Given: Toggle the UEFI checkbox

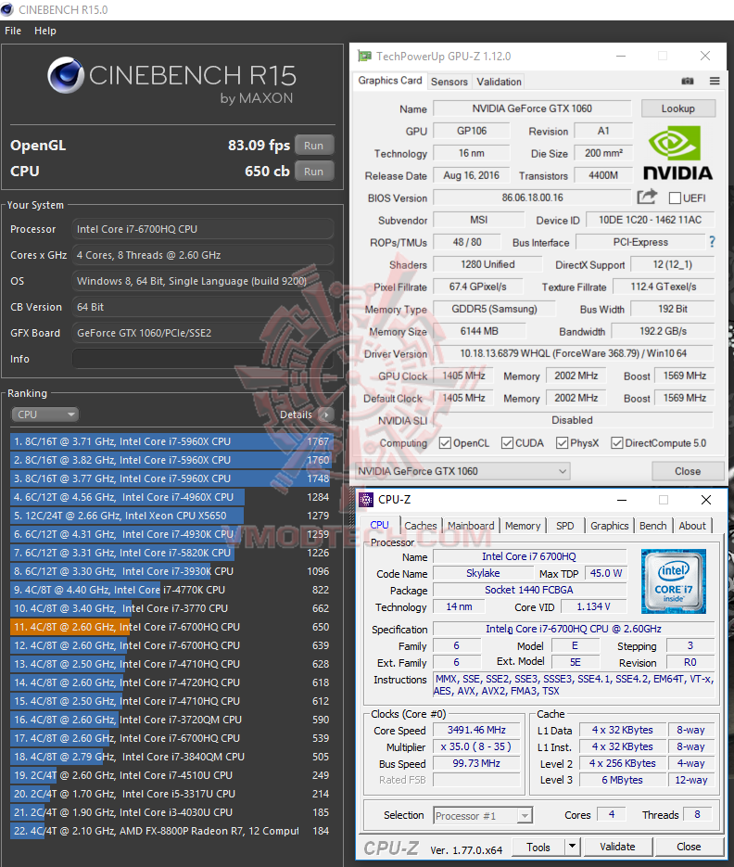Looking at the screenshot, I should [x=675, y=198].
